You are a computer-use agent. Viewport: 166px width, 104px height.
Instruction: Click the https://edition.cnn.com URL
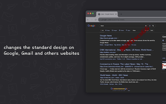108,53
